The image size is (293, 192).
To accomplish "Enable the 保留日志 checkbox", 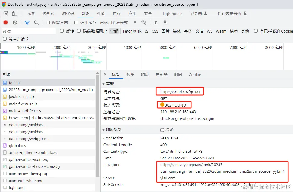I will coord(48,22).
